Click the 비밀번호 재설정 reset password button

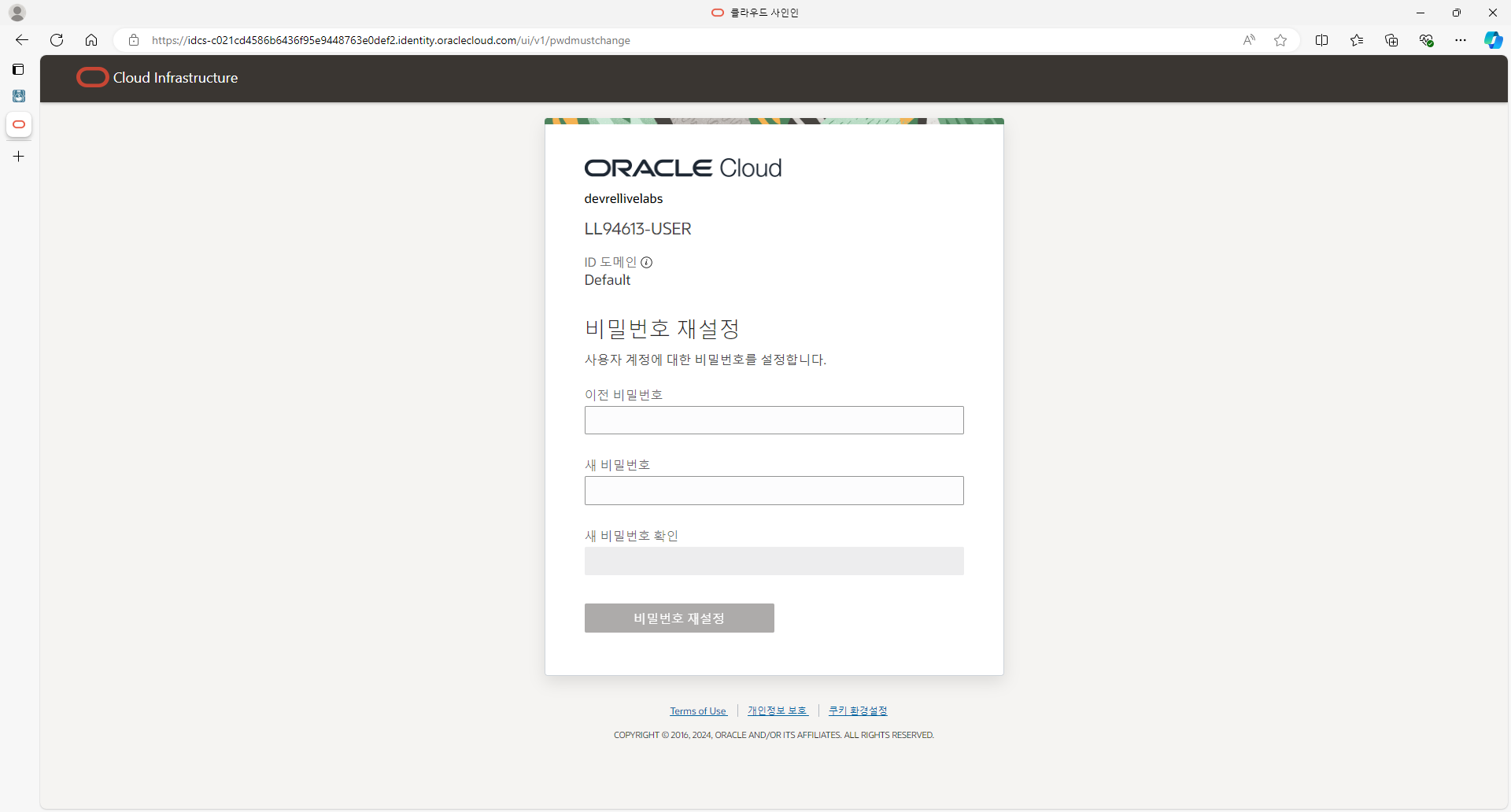pyautogui.click(x=679, y=618)
